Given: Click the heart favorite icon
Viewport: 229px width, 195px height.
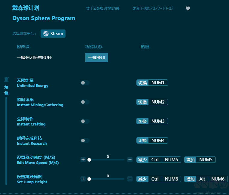Looking at the screenshot, I should pyautogui.click(x=188, y=8).
